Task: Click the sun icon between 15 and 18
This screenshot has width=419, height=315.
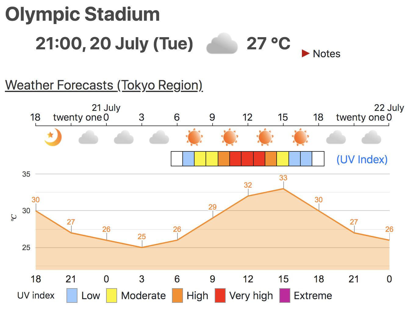Action: (x=300, y=137)
